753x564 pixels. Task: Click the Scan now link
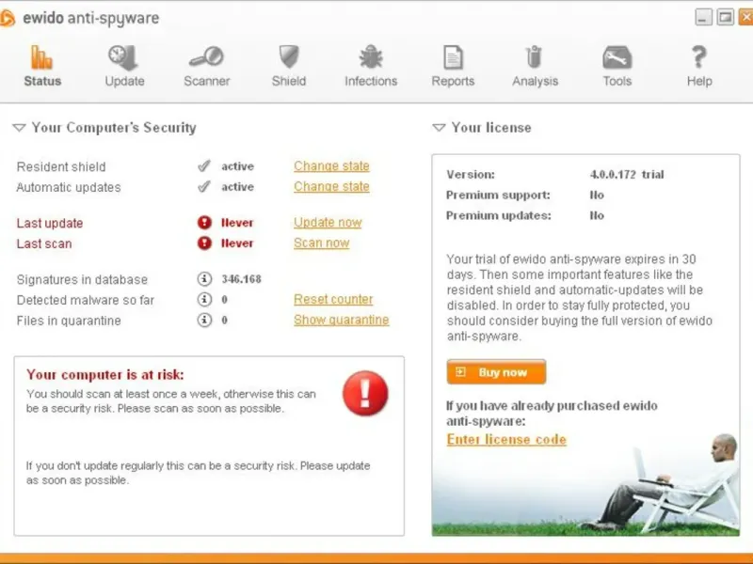click(321, 243)
